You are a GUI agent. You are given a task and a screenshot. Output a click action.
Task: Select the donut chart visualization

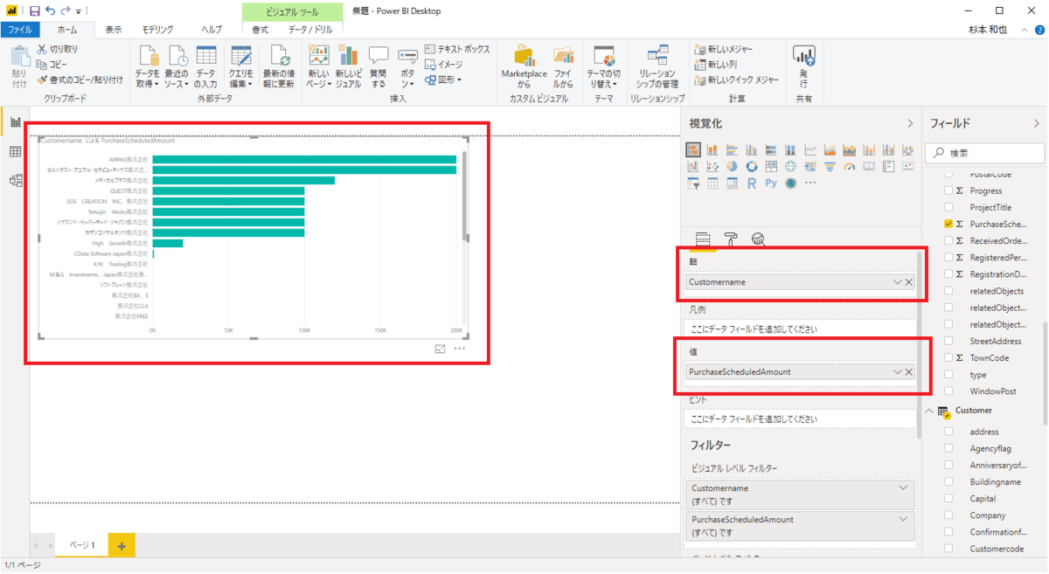point(752,166)
